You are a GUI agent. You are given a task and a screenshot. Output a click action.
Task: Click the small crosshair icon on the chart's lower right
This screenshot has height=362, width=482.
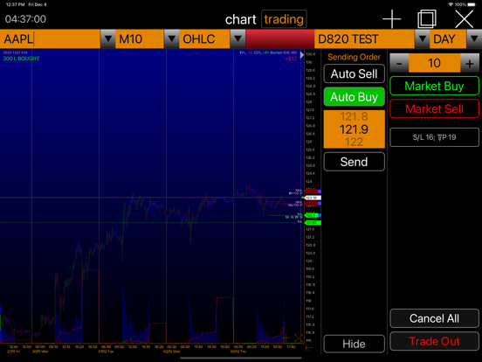point(286,338)
